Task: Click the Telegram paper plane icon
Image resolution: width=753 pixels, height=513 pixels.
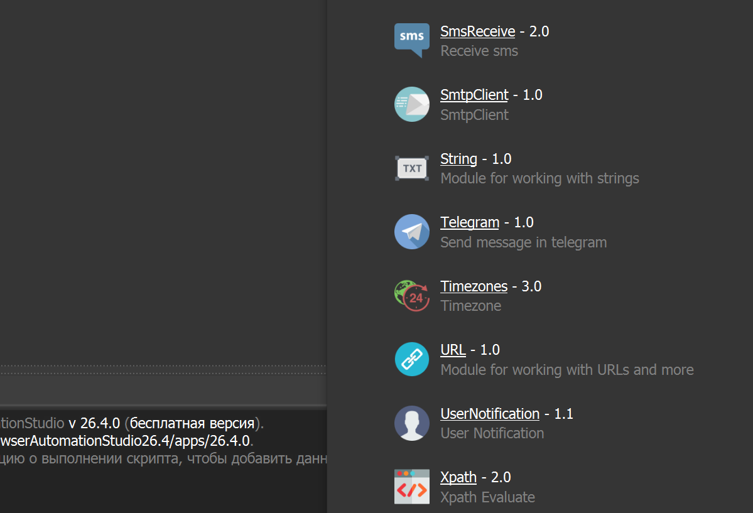Action: coord(411,231)
